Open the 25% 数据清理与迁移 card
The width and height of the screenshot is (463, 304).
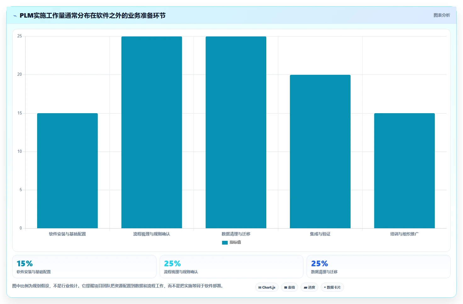(379, 267)
